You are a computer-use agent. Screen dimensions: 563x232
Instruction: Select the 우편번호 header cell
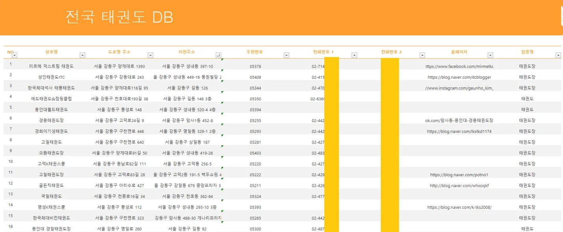(255, 52)
